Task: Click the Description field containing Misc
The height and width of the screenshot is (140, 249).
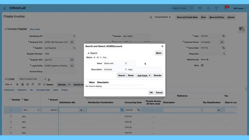Action: [x=144, y=70]
